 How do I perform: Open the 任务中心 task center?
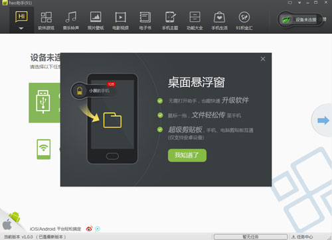click(302, 237)
